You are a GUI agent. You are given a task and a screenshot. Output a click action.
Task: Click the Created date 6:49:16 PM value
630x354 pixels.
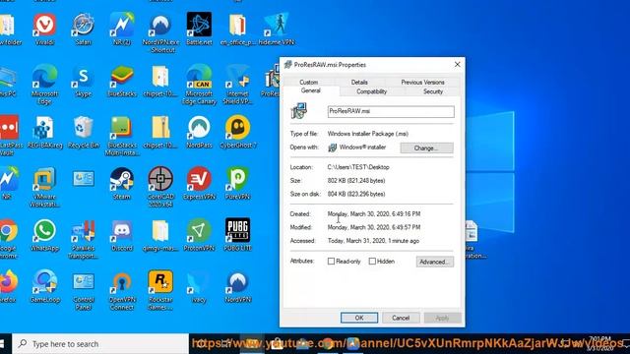coord(374,214)
